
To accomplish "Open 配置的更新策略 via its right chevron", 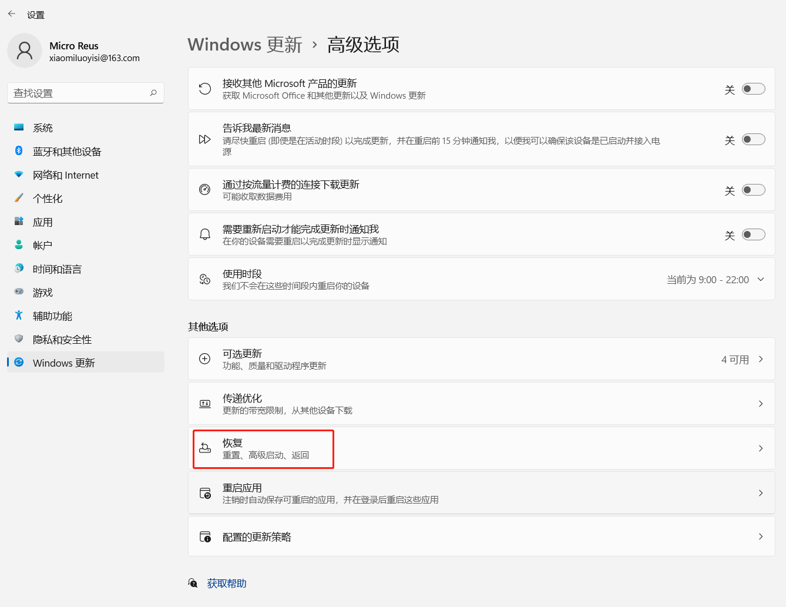I will tap(761, 536).
